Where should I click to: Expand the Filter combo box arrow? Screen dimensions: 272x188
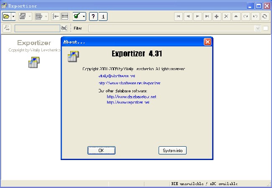click(x=258, y=28)
